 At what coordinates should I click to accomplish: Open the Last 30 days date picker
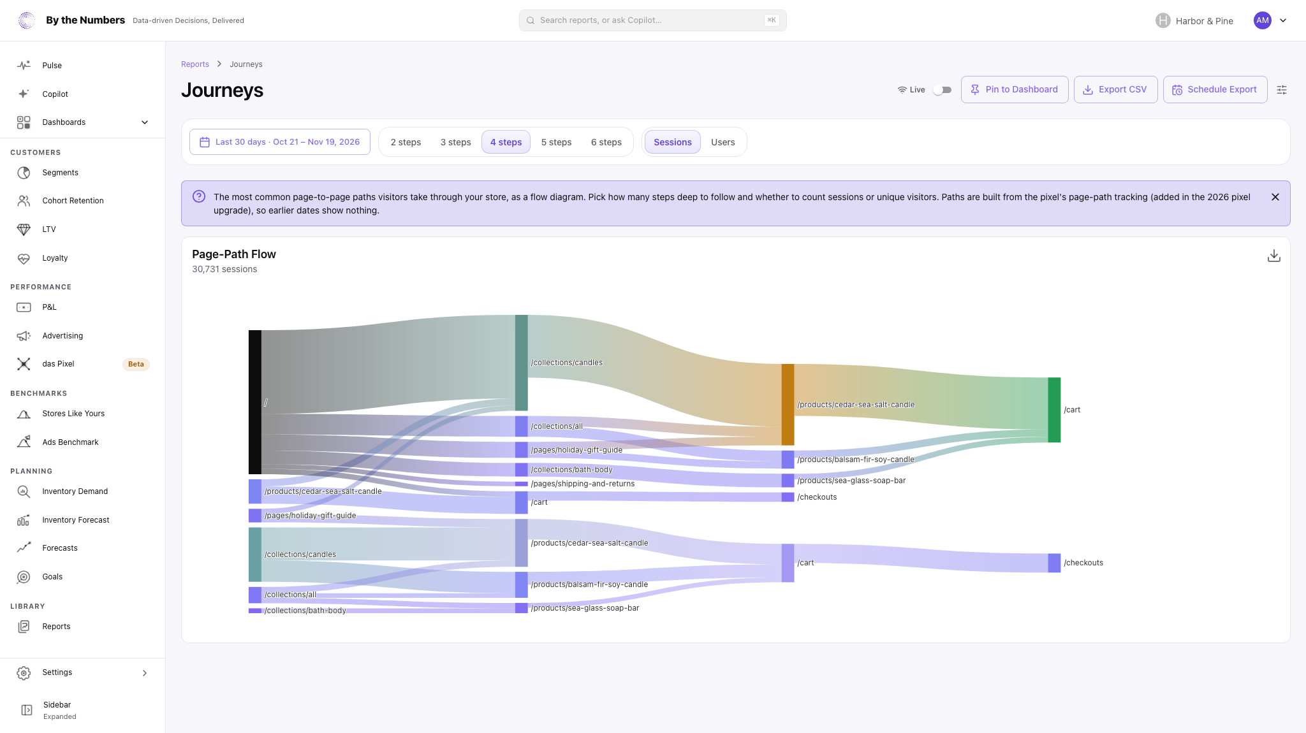click(280, 142)
